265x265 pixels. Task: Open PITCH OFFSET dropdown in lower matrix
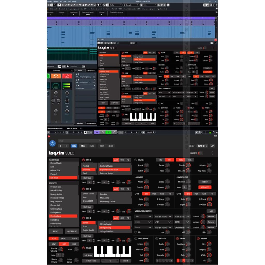182,217
